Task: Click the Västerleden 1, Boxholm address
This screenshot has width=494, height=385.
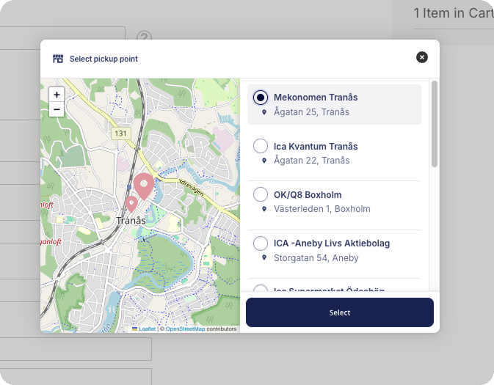Action: (322, 209)
